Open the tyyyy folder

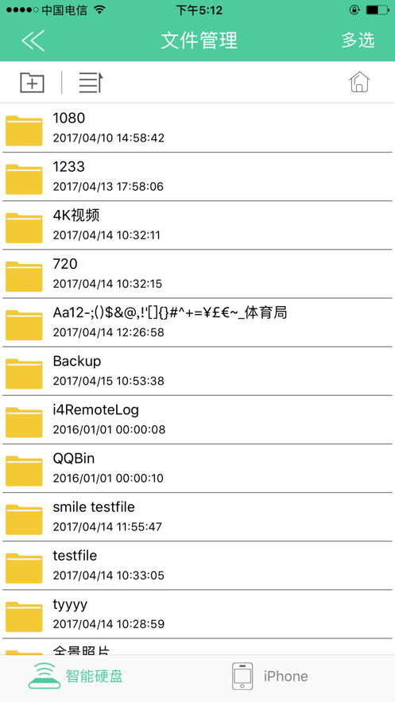[197, 614]
